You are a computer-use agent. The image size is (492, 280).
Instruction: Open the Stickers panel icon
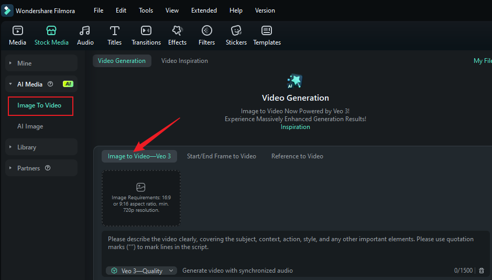[x=236, y=30]
